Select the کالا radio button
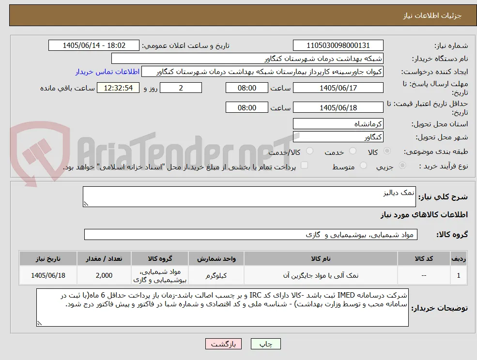 [387, 151]
